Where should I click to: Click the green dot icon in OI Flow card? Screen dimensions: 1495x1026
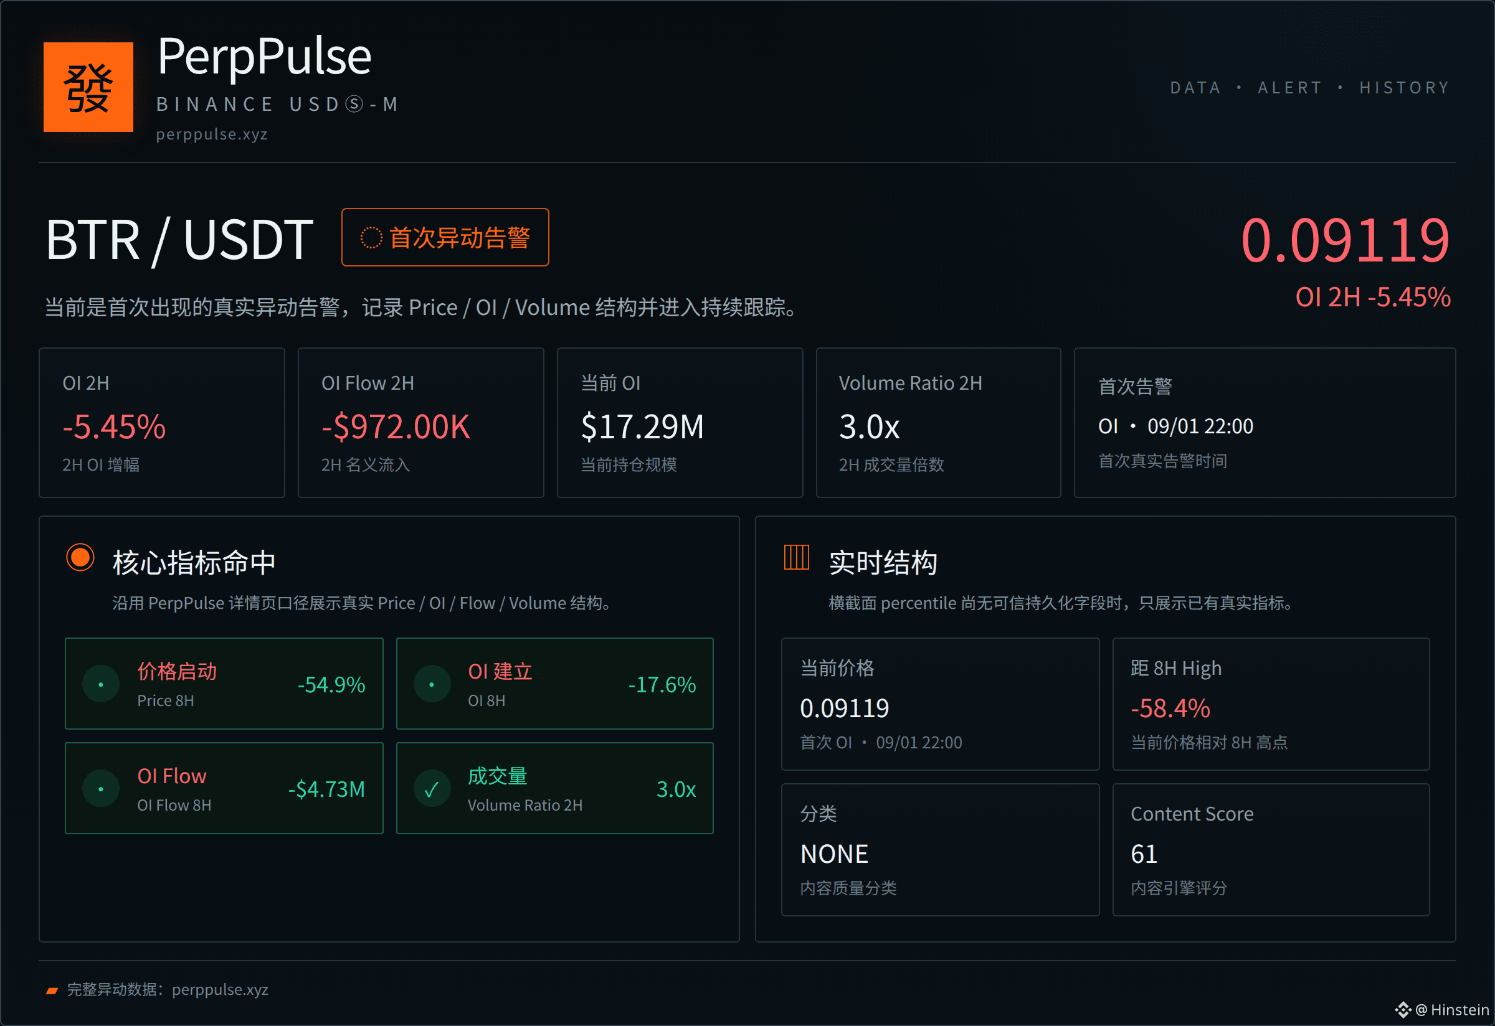[101, 789]
